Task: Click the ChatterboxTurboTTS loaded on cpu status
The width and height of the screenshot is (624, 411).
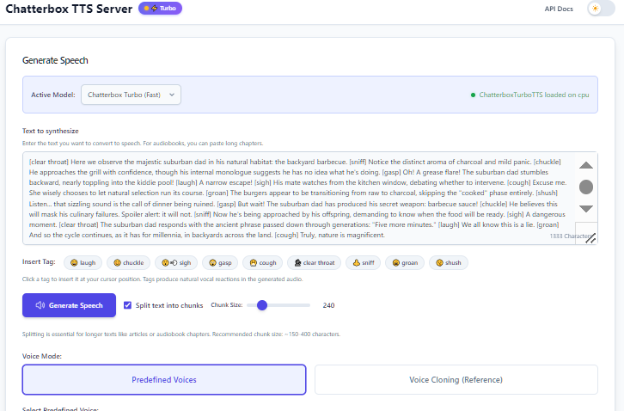Action: tap(529, 95)
